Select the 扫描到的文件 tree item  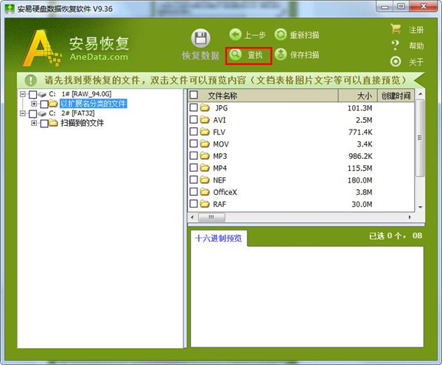[82, 123]
